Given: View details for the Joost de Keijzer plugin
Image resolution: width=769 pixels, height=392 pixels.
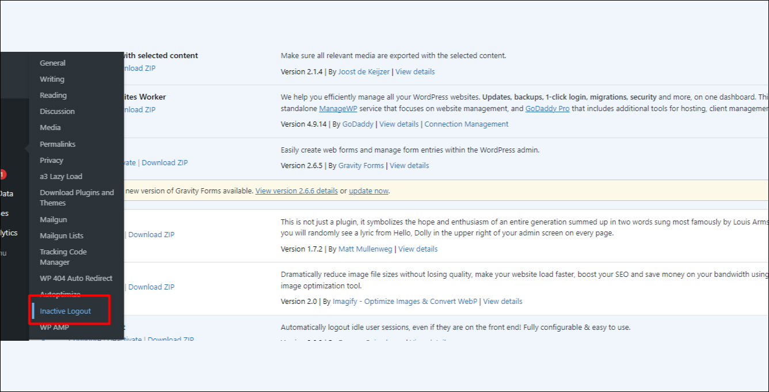Looking at the screenshot, I should (415, 71).
